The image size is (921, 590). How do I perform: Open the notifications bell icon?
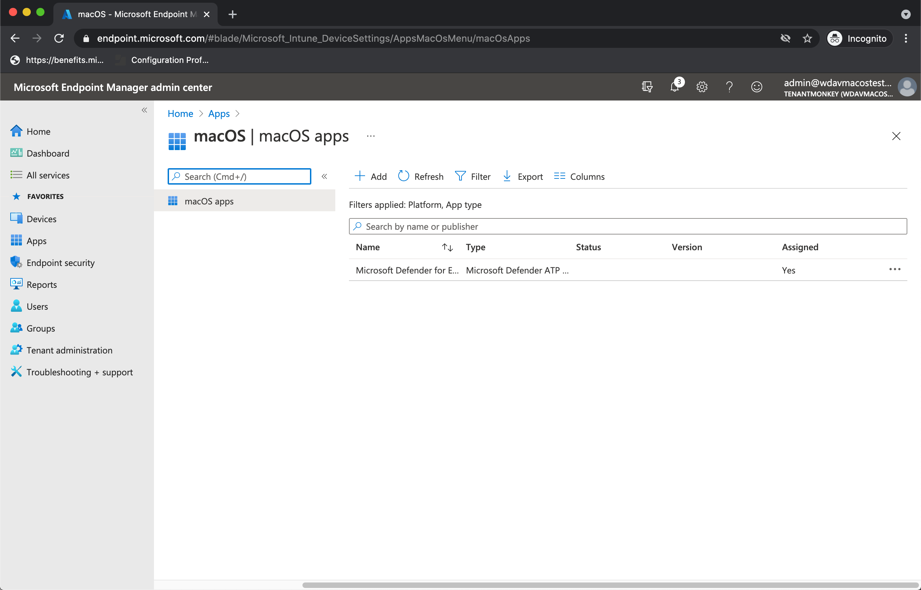click(674, 87)
